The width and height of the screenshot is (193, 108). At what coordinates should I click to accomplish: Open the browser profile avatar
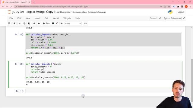(186, 7)
